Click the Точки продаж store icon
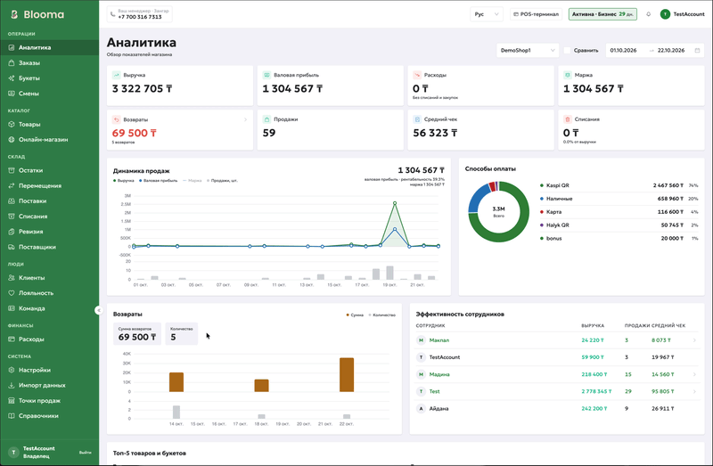Image resolution: width=713 pixels, height=466 pixels. 12,401
